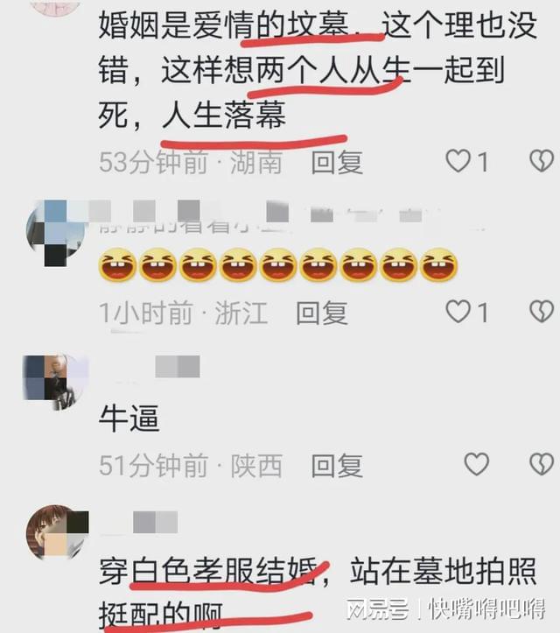Screen dimensions: 560x633
Task: Open avatar of the laughing emoji commenter
Action: pos(57,233)
